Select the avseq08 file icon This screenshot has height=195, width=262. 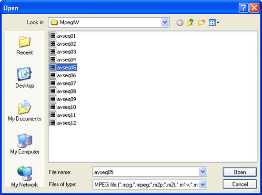[52, 91]
